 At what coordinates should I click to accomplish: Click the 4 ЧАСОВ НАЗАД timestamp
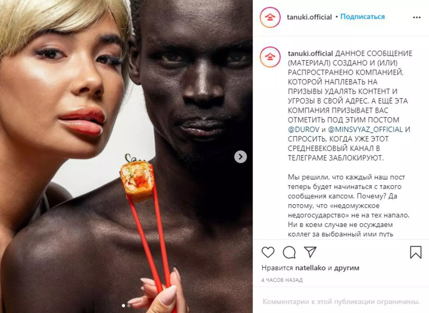point(282,280)
